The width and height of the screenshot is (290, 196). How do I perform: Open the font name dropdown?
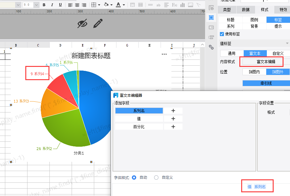click(18, 5)
